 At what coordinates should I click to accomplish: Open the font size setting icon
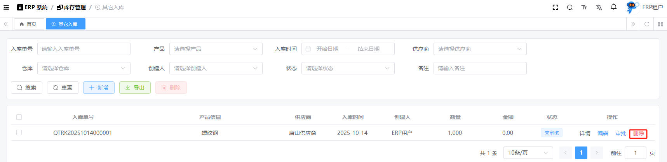584,7
